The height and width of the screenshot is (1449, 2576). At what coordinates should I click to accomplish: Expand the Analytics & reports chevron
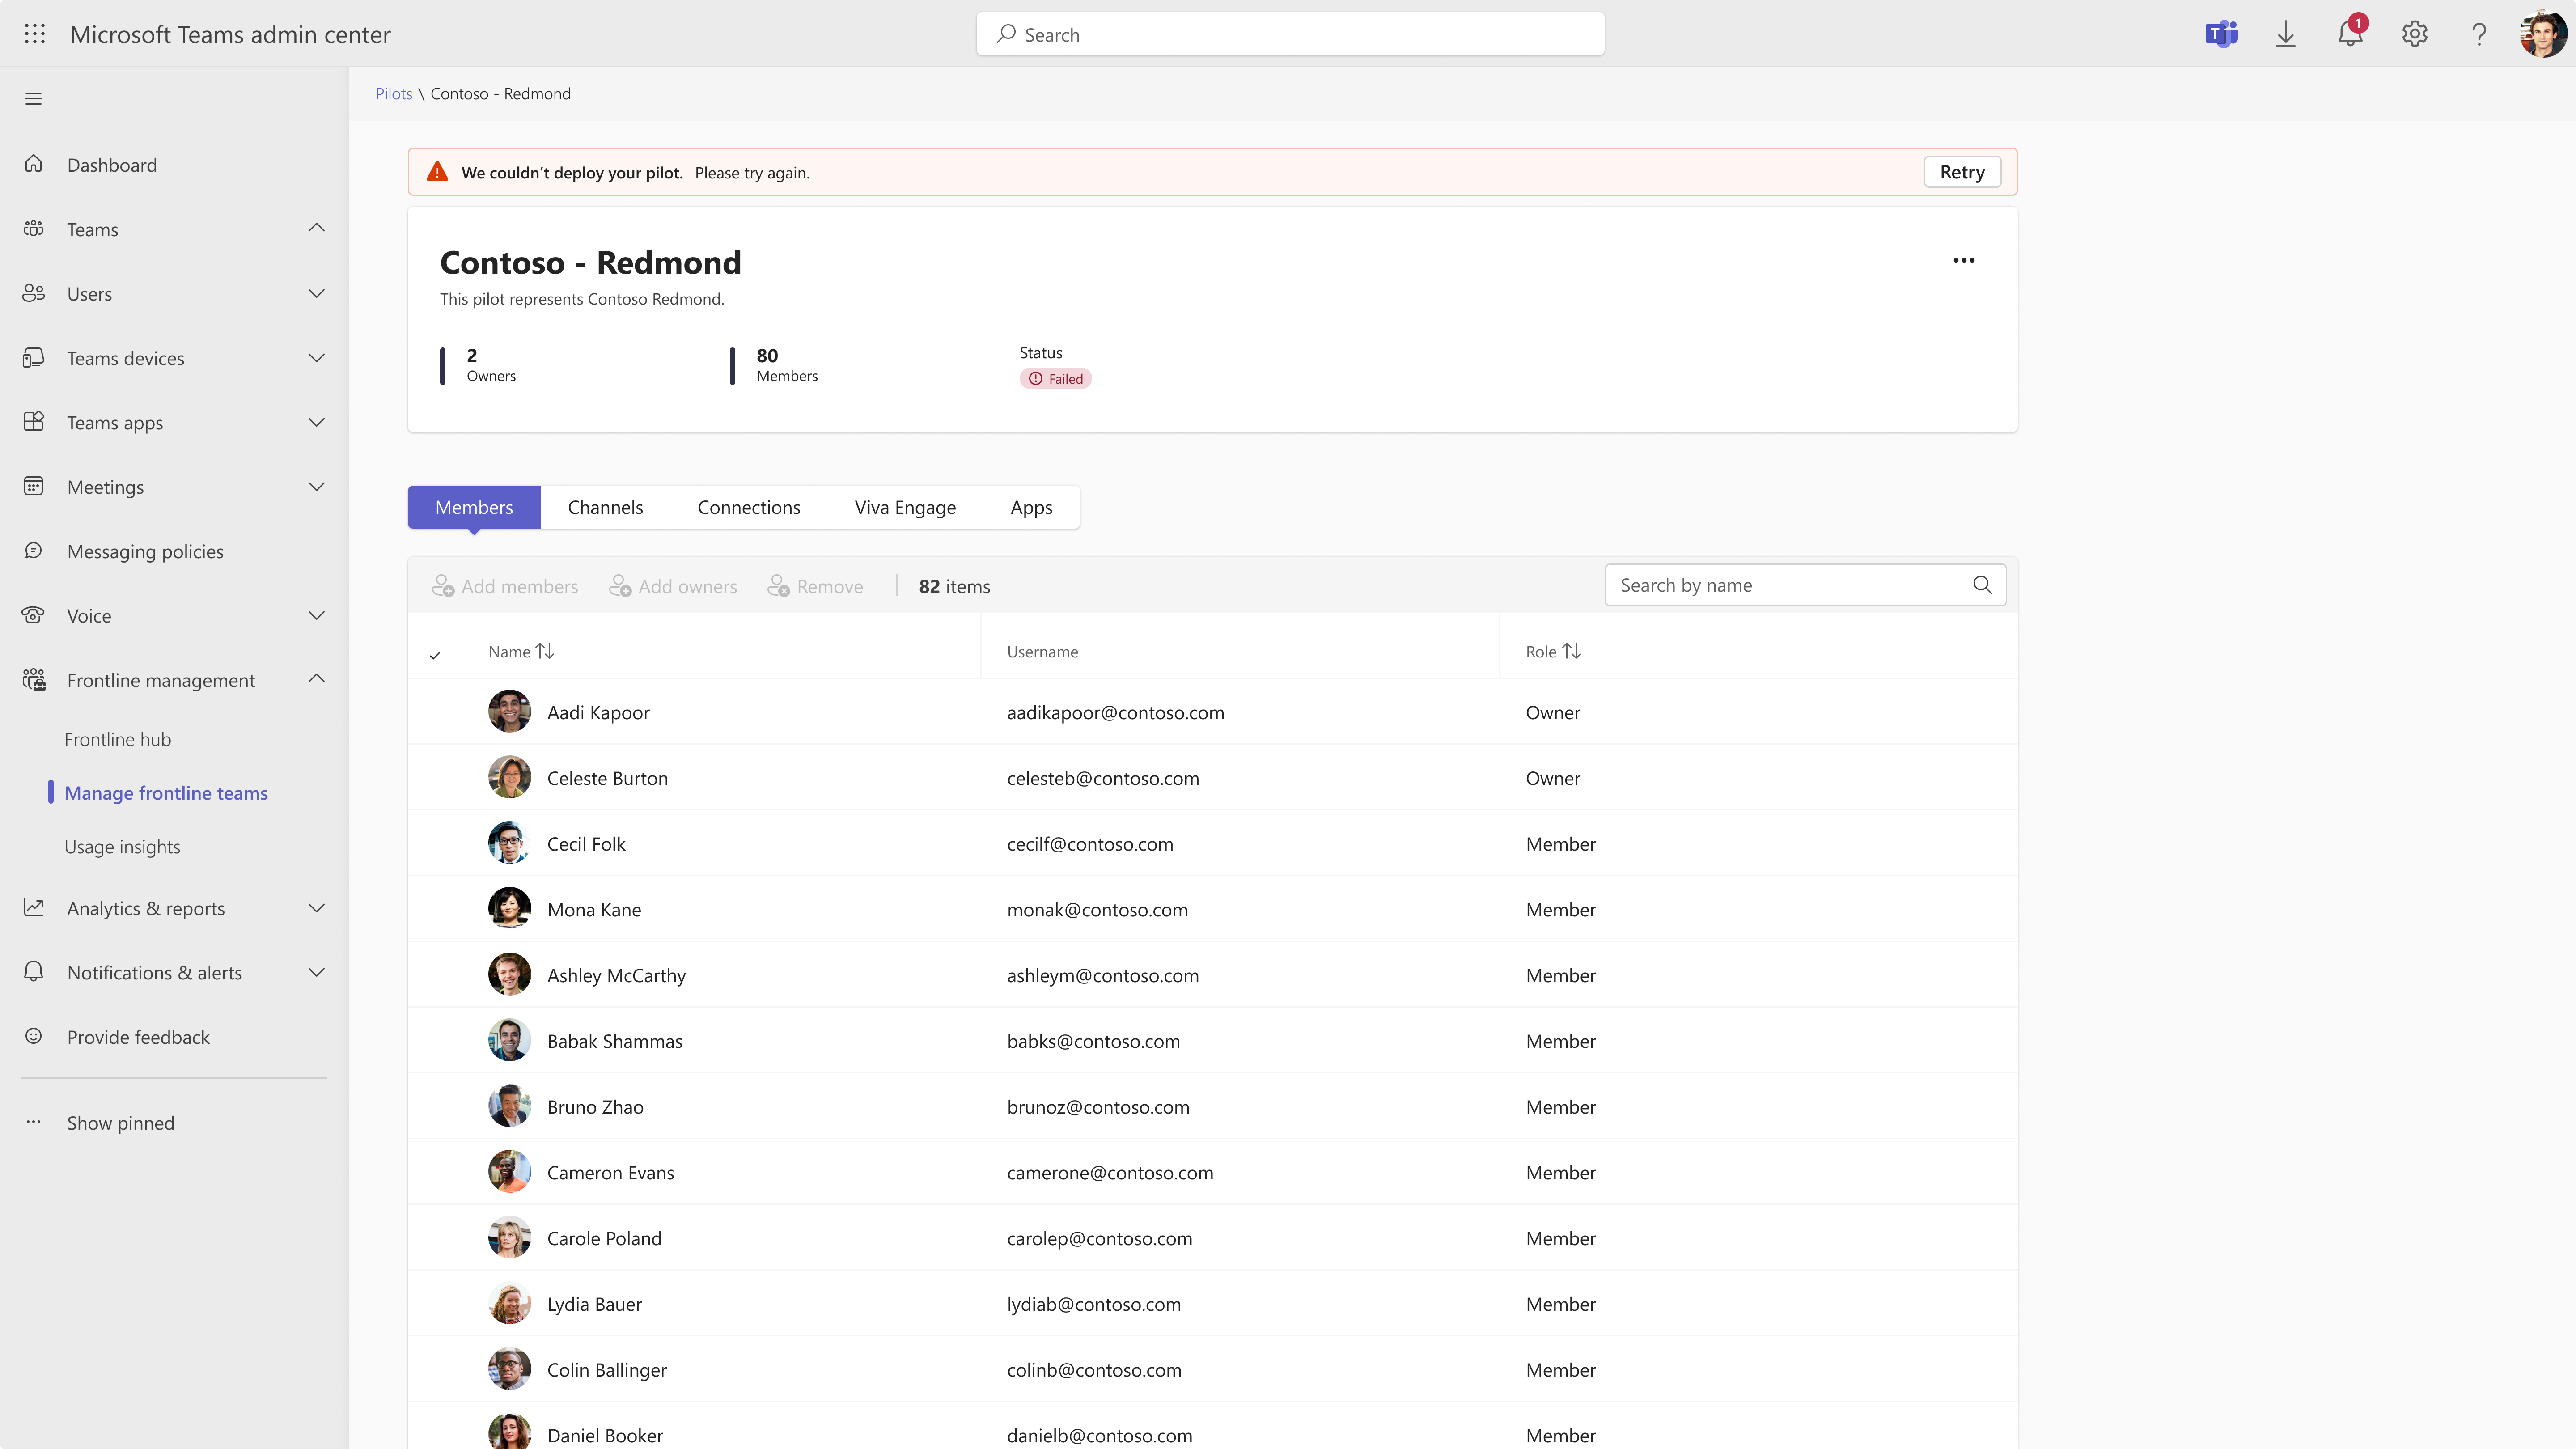click(x=316, y=907)
